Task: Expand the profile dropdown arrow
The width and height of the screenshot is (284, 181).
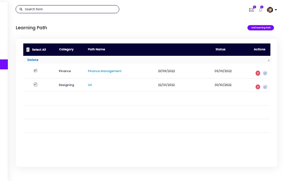Action: click(x=276, y=10)
